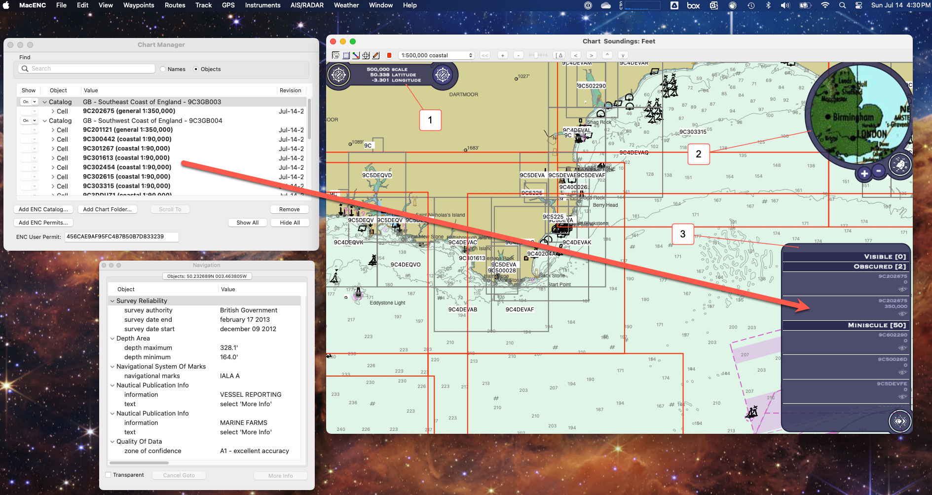Toggle visibility eye for 9C202675 350,000 chart
The width and height of the screenshot is (932, 495).
pyautogui.click(x=902, y=313)
